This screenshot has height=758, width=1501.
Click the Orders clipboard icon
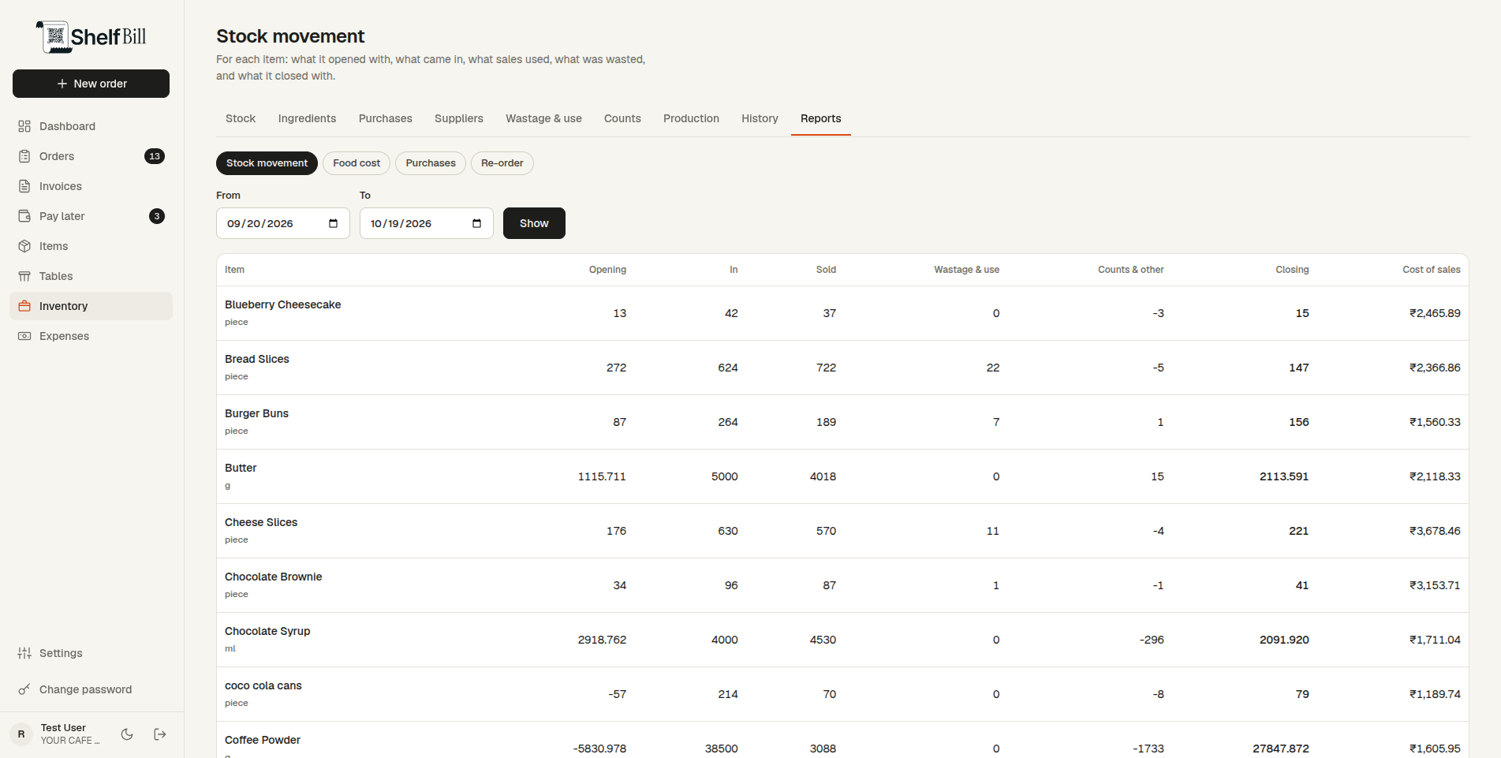[24, 156]
